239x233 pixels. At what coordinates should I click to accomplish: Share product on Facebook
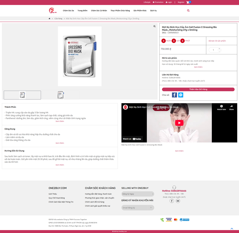174,95
